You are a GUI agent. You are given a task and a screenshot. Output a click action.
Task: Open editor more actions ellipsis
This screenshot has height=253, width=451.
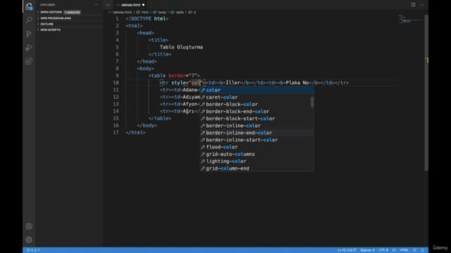click(421, 5)
